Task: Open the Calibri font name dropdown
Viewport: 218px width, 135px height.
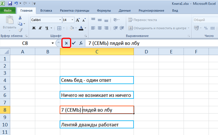Action: (x=60, y=20)
